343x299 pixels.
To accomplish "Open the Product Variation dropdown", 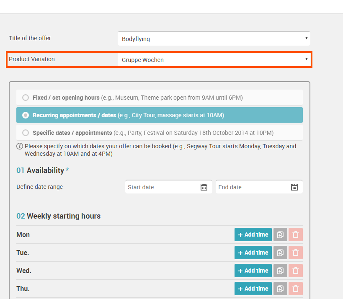I will click(214, 59).
